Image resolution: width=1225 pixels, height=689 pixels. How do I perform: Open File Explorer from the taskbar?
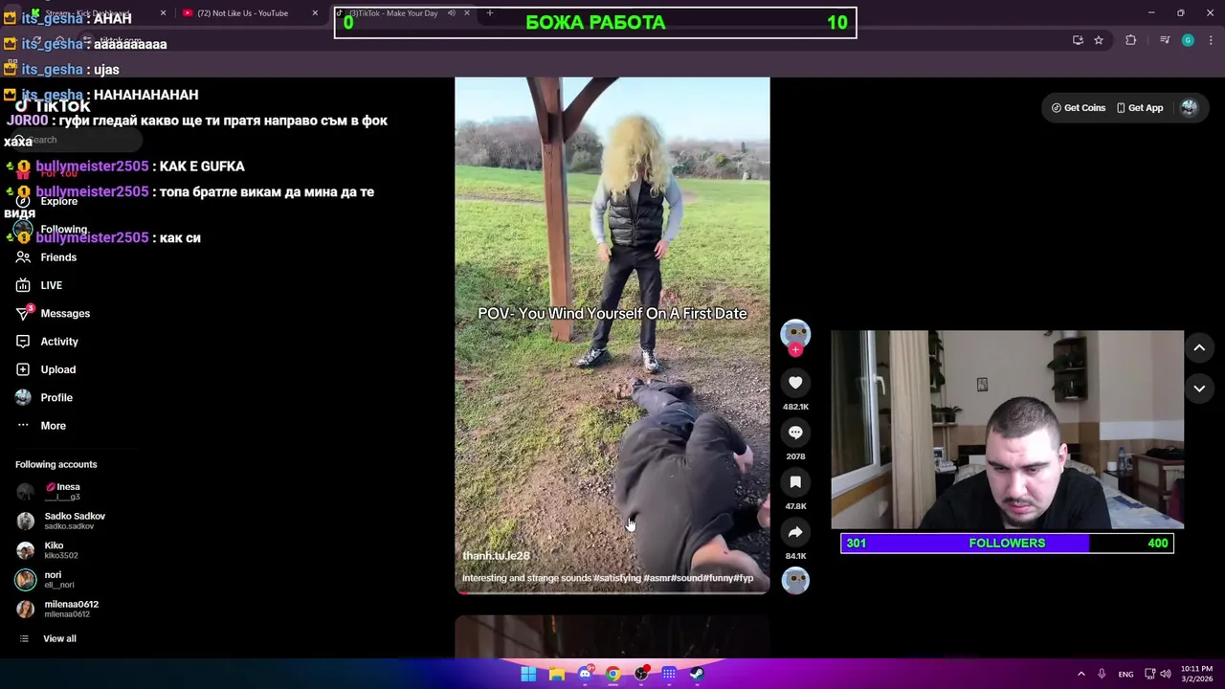(556, 674)
